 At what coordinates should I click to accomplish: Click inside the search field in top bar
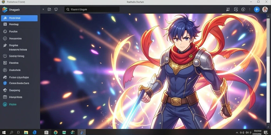[x=92, y=9]
